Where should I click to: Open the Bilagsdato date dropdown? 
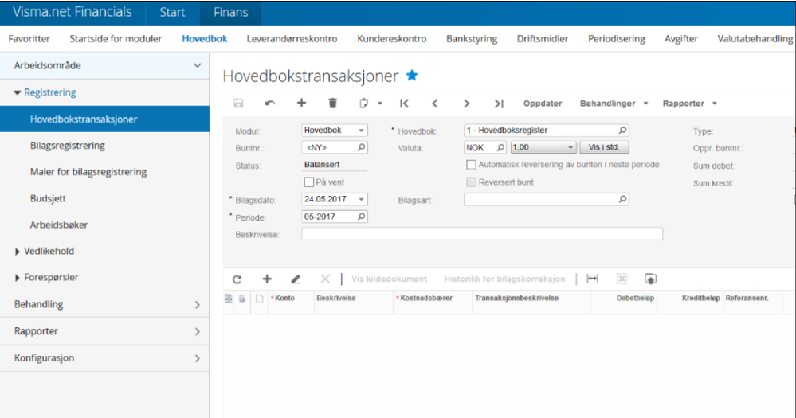tap(361, 199)
